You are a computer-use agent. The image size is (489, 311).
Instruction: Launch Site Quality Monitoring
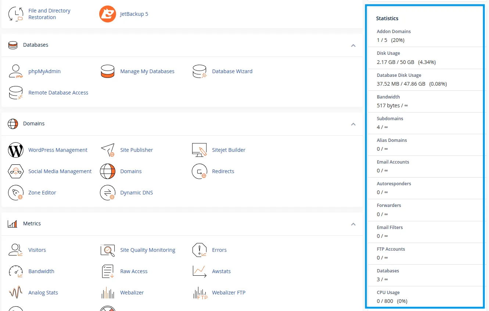(x=147, y=250)
